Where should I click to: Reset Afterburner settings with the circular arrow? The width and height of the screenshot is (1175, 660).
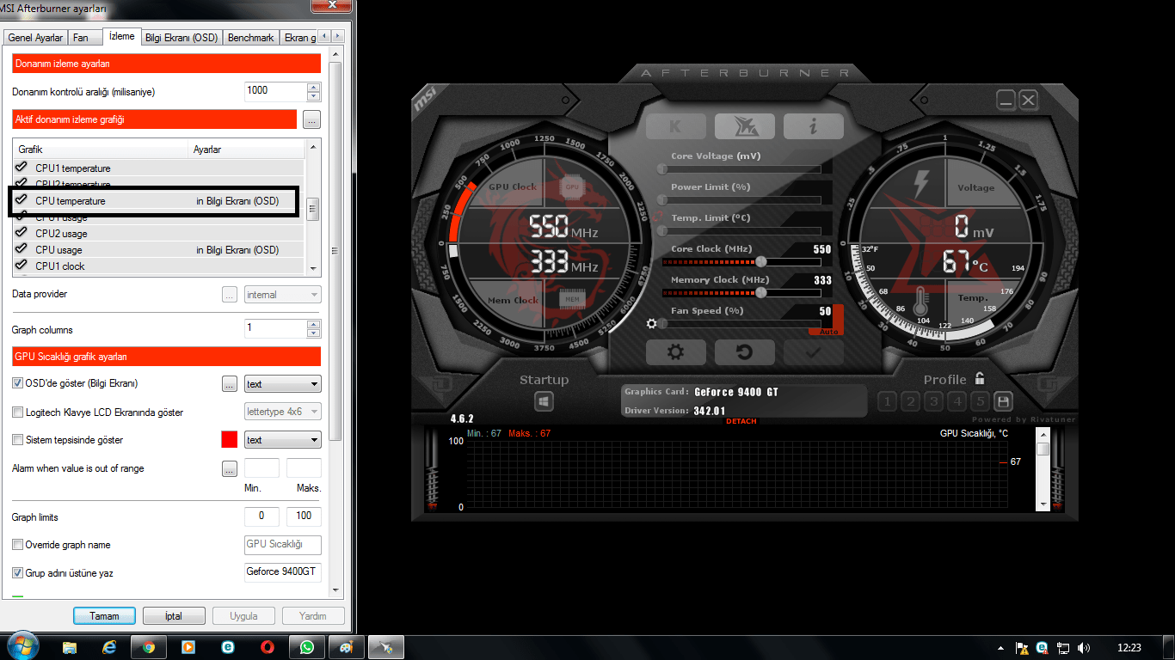coord(744,351)
